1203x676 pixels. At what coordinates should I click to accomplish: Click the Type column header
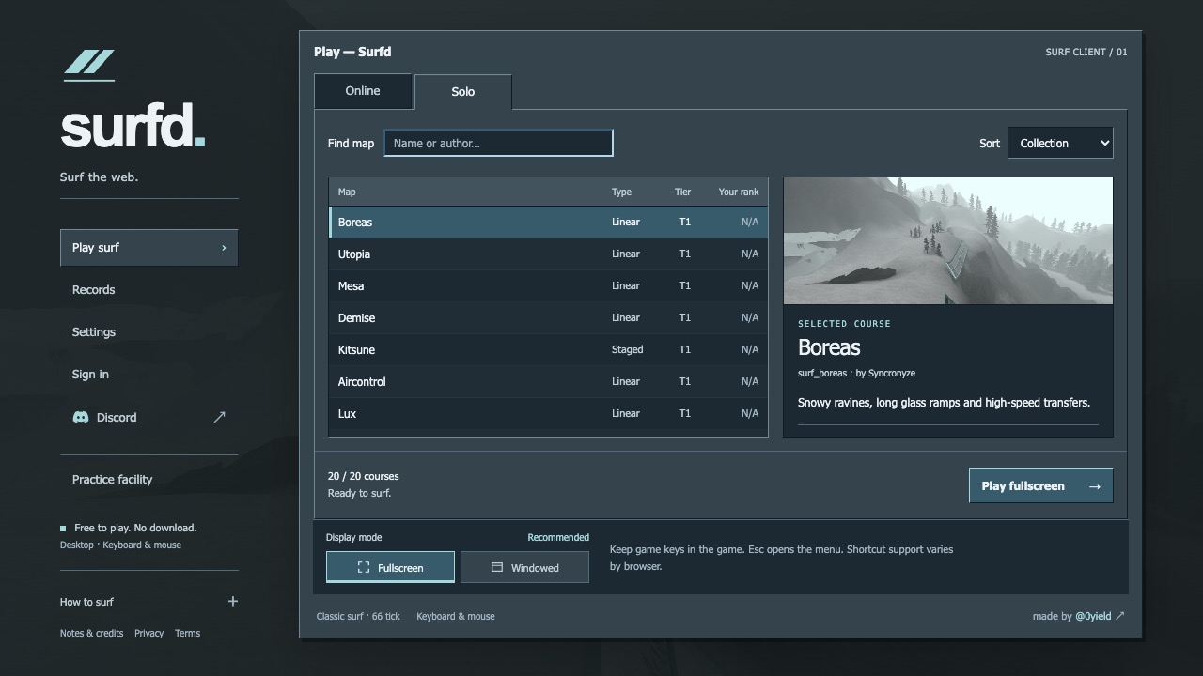621,192
